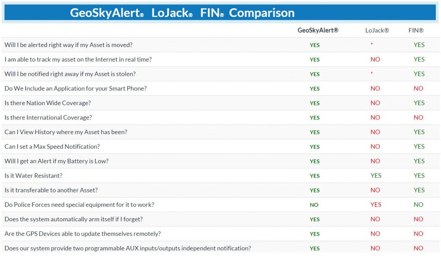This screenshot has width=441, height=258.
Task: Select LoJack's YES for Water Resistant
Action: (x=376, y=176)
